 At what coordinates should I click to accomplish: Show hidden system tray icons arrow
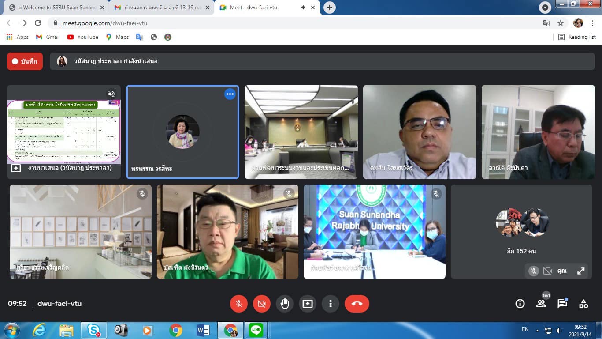pos(537,330)
